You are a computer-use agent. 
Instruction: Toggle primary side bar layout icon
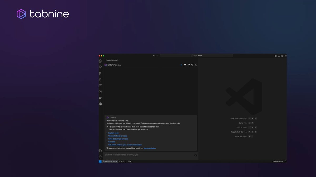click(x=276, y=56)
